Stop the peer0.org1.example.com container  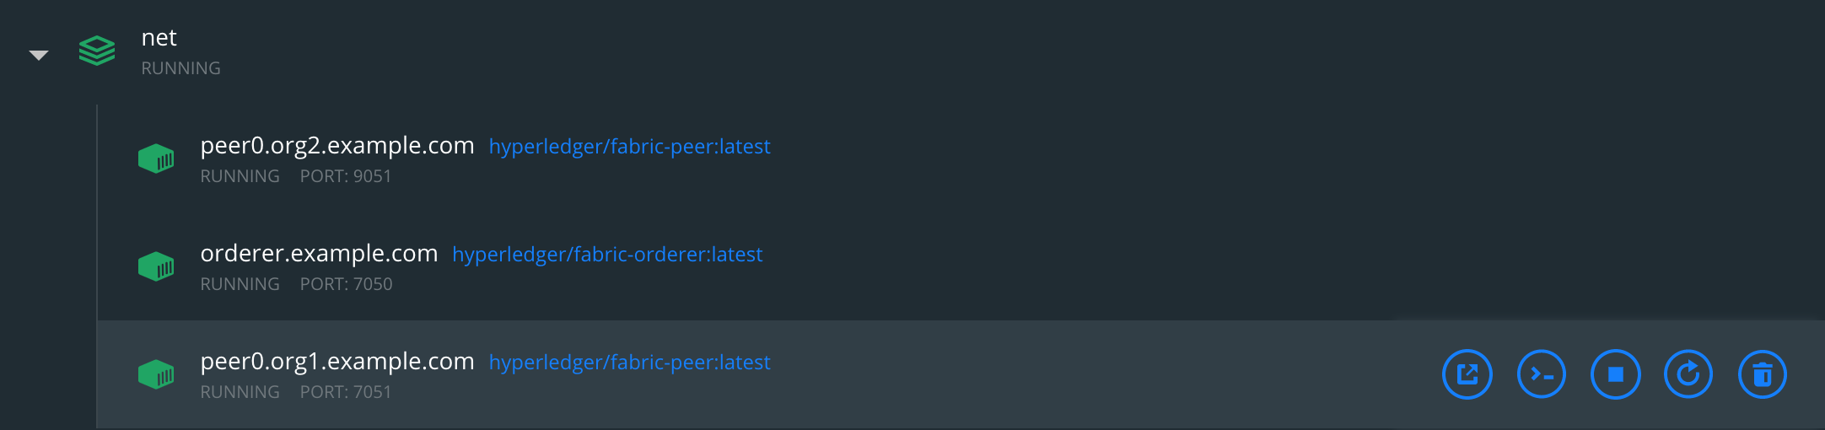click(x=1616, y=374)
